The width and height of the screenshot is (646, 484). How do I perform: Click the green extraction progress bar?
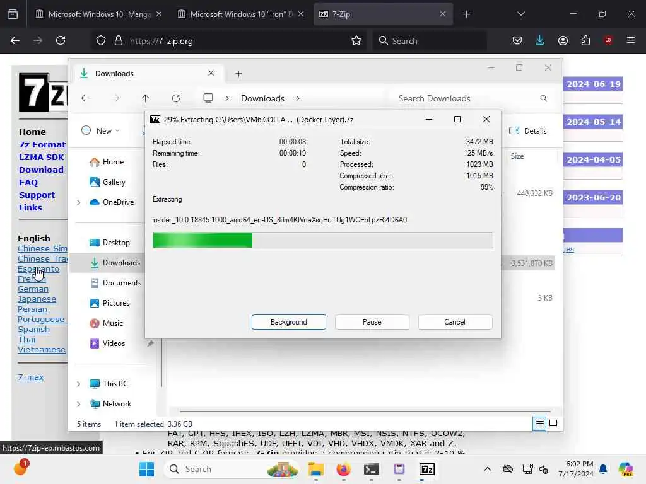322,240
